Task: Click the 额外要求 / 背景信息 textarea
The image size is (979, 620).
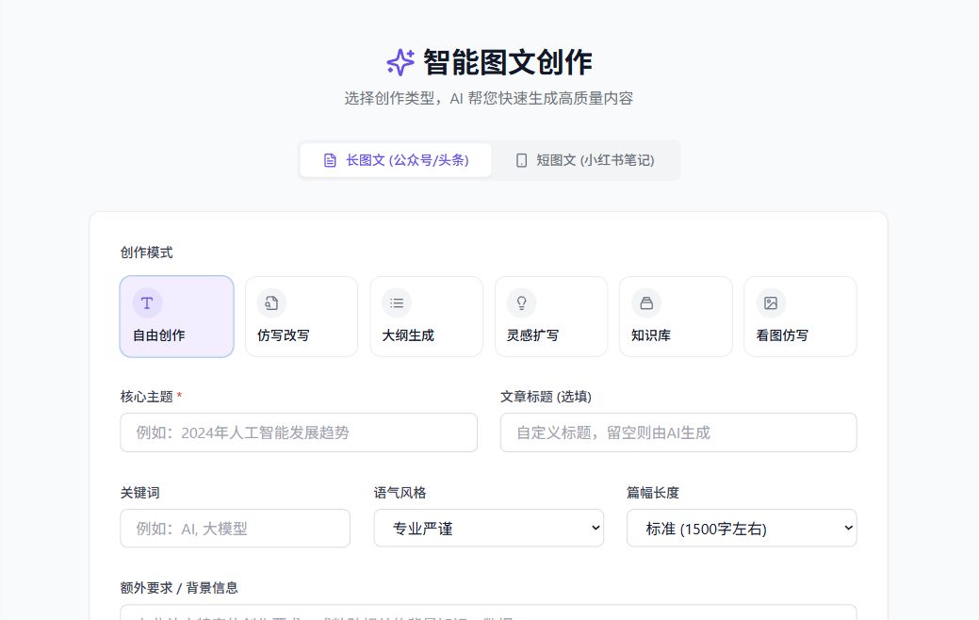Action: [x=488, y=612]
